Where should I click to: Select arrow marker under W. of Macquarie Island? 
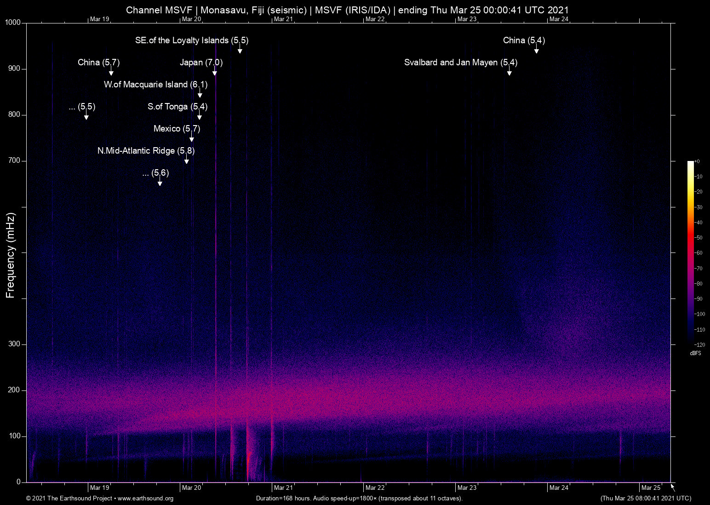tap(200, 95)
